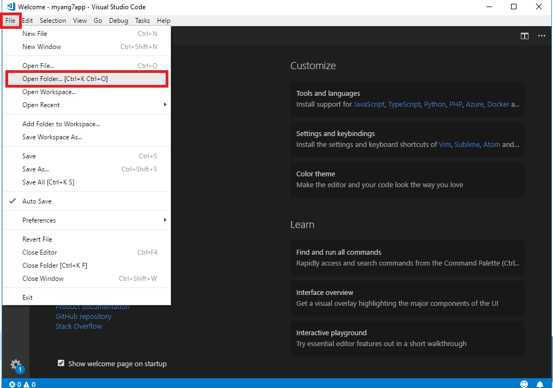Open the Interface overview card
Image resolution: width=553 pixels, height=388 pixels.
[408, 298]
